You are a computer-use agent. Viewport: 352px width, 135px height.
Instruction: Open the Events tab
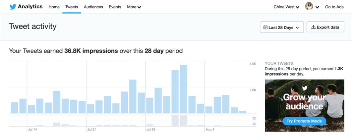[115, 7]
